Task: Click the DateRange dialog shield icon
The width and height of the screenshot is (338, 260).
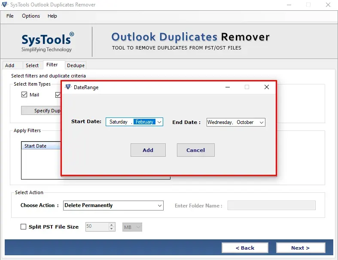Action: coord(68,87)
